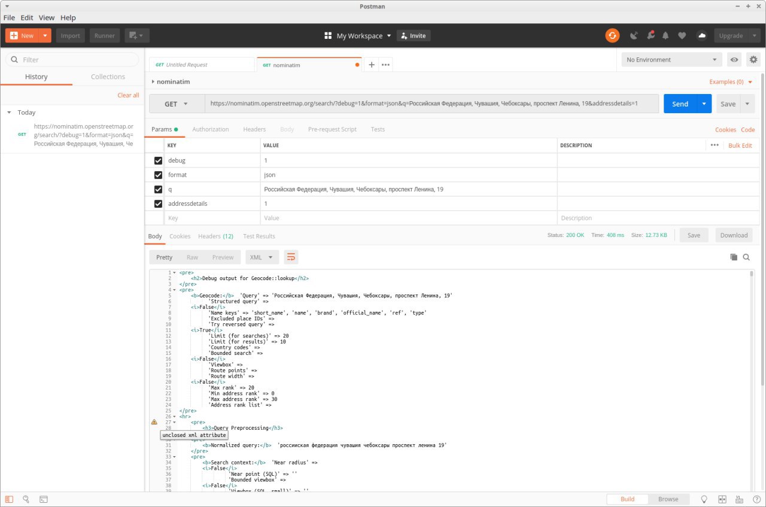Click the history Filter search field
Screen dimensions: 766x507
pyautogui.click(x=72, y=60)
